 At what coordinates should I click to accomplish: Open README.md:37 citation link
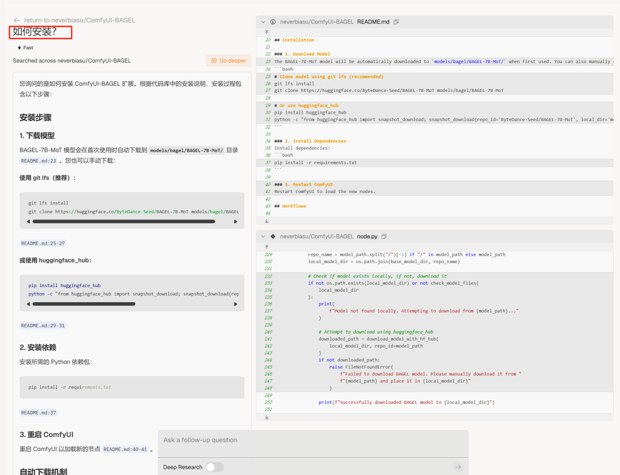tap(38, 413)
